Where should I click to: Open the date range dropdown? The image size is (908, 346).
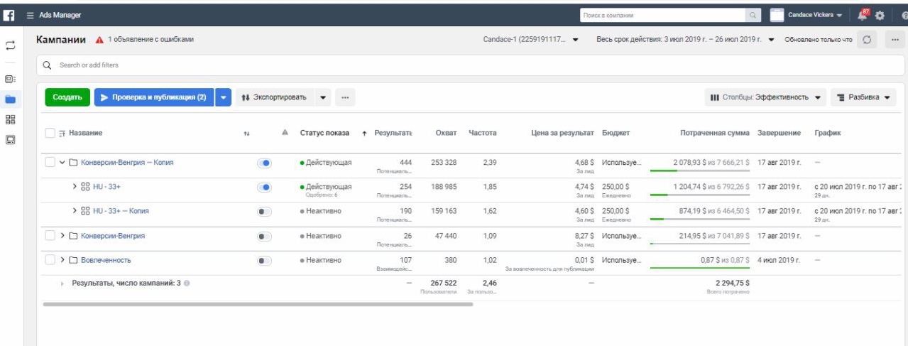pos(684,40)
